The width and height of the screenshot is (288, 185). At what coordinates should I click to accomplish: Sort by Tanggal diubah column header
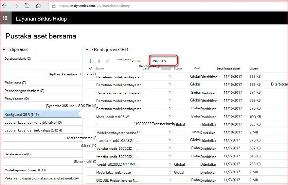232,69
